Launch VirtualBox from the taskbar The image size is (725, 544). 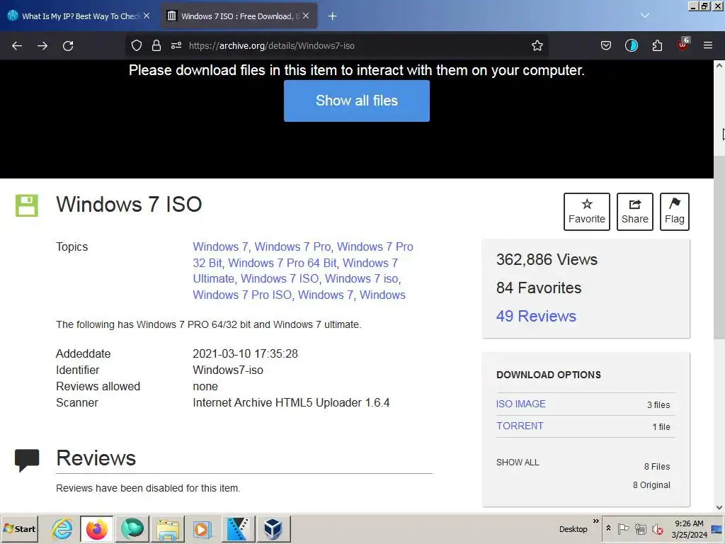coord(274,528)
